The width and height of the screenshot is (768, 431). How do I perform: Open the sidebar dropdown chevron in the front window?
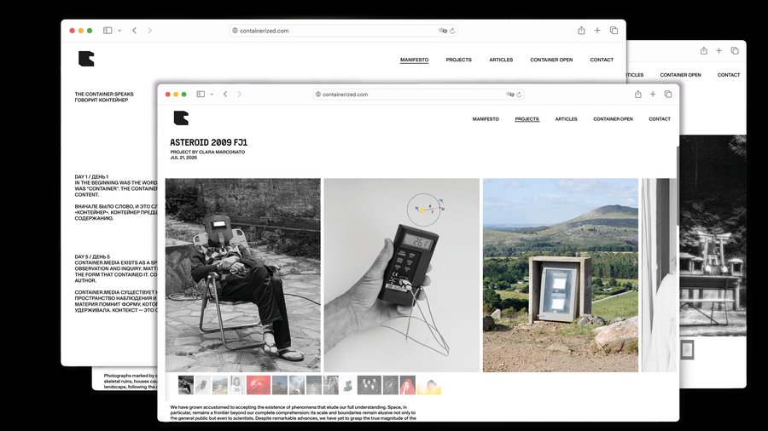tap(212, 95)
